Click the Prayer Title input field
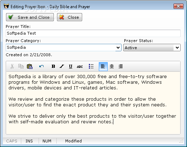Viewport: 187px width, 147px height. click(93, 33)
